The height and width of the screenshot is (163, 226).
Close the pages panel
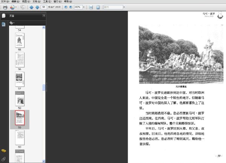point(44,15)
